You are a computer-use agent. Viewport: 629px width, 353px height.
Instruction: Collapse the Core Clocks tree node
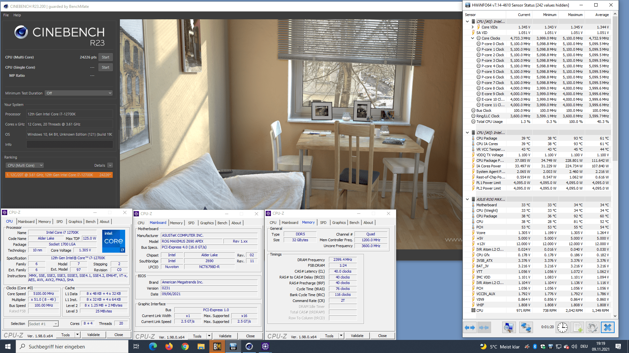click(x=472, y=38)
